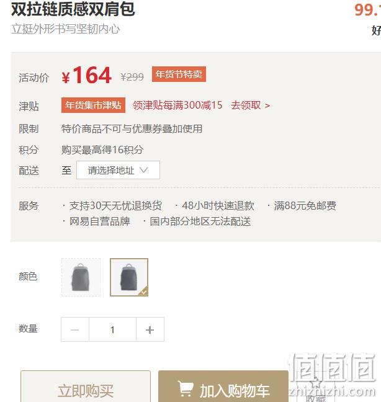Image resolution: width=381 pixels, height=402 pixels.
Task: Click the 国内部分地区无法配送 service notice
Action: [200, 221]
